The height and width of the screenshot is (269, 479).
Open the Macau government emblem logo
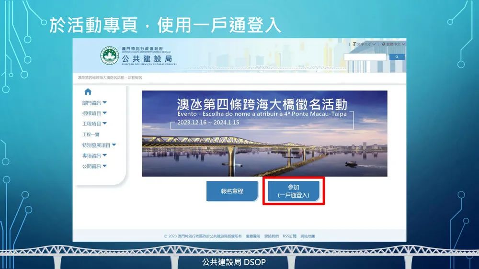coord(109,56)
